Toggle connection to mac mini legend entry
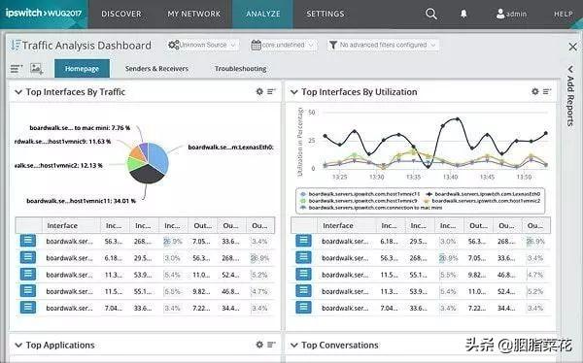The image size is (583, 363). pyautogui.click(x=371, y=208)
